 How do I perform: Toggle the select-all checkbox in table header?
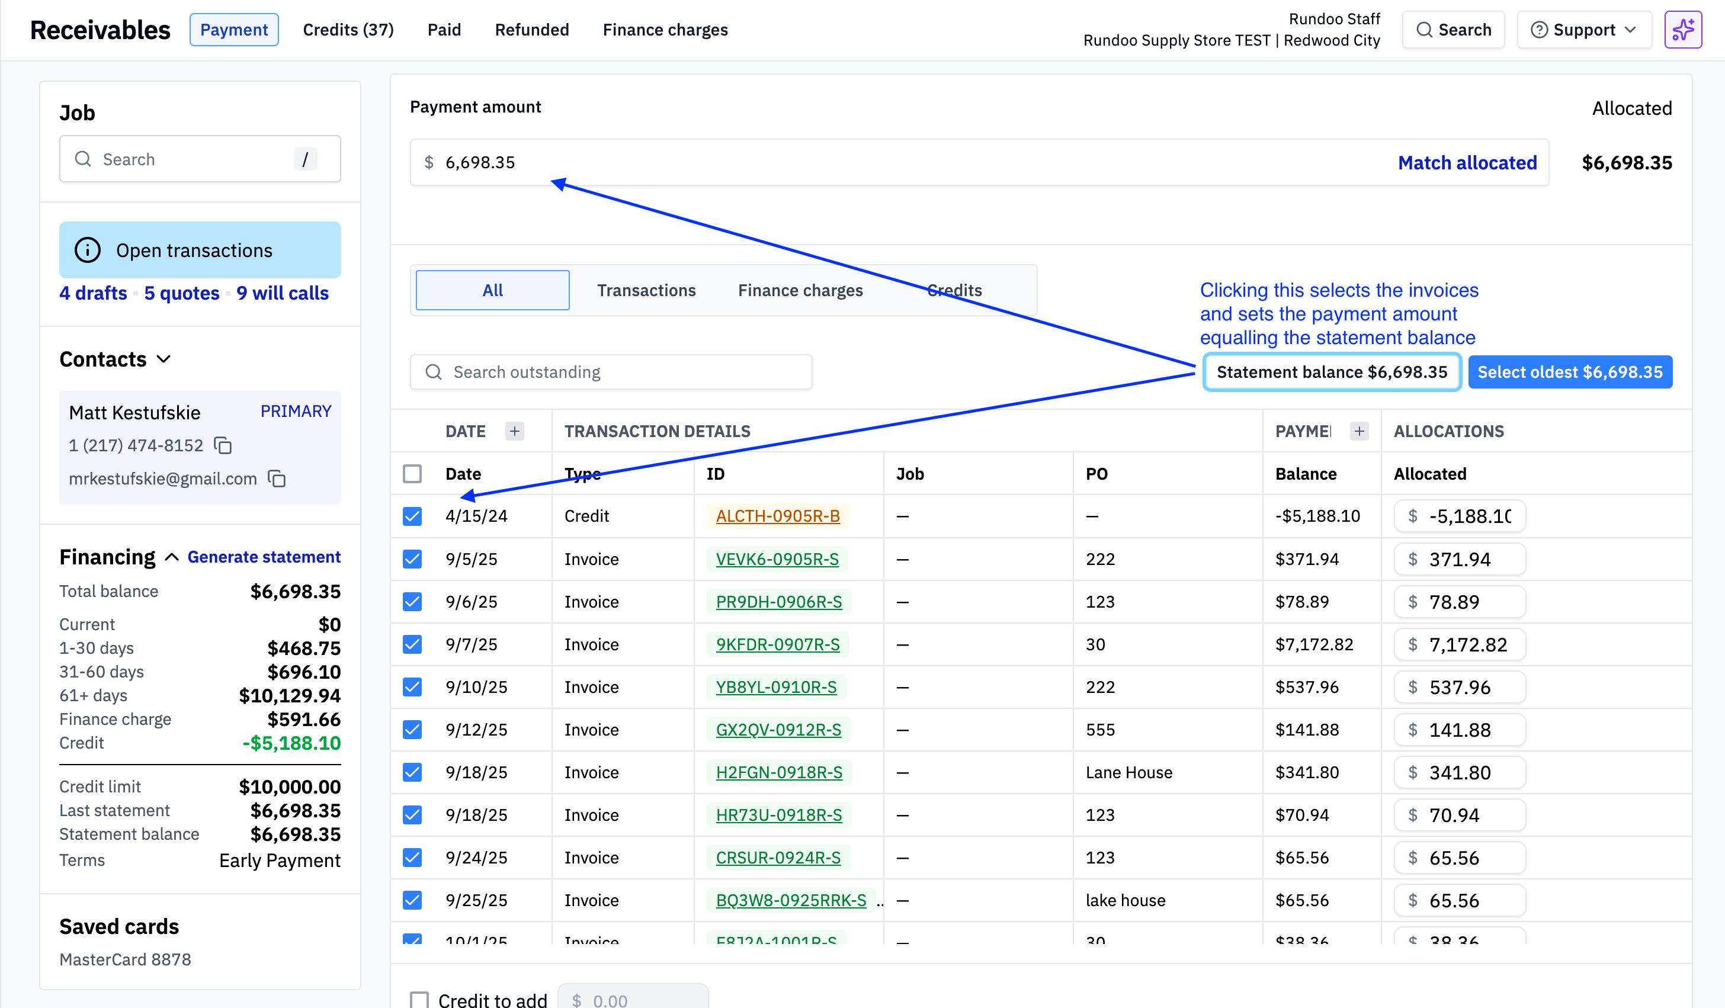[412, 474]
